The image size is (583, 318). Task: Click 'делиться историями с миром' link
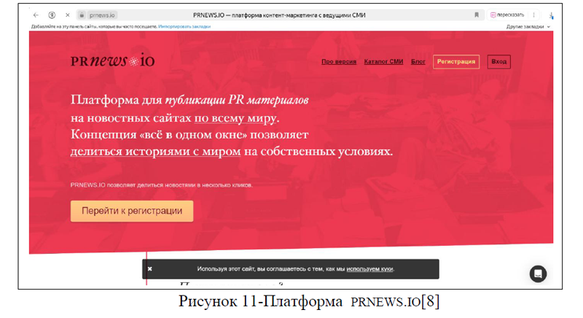(x=155, y=152)
